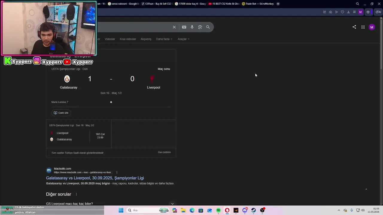Switch to Videolar search tab

pyautogui.click(x=110, y=39)
